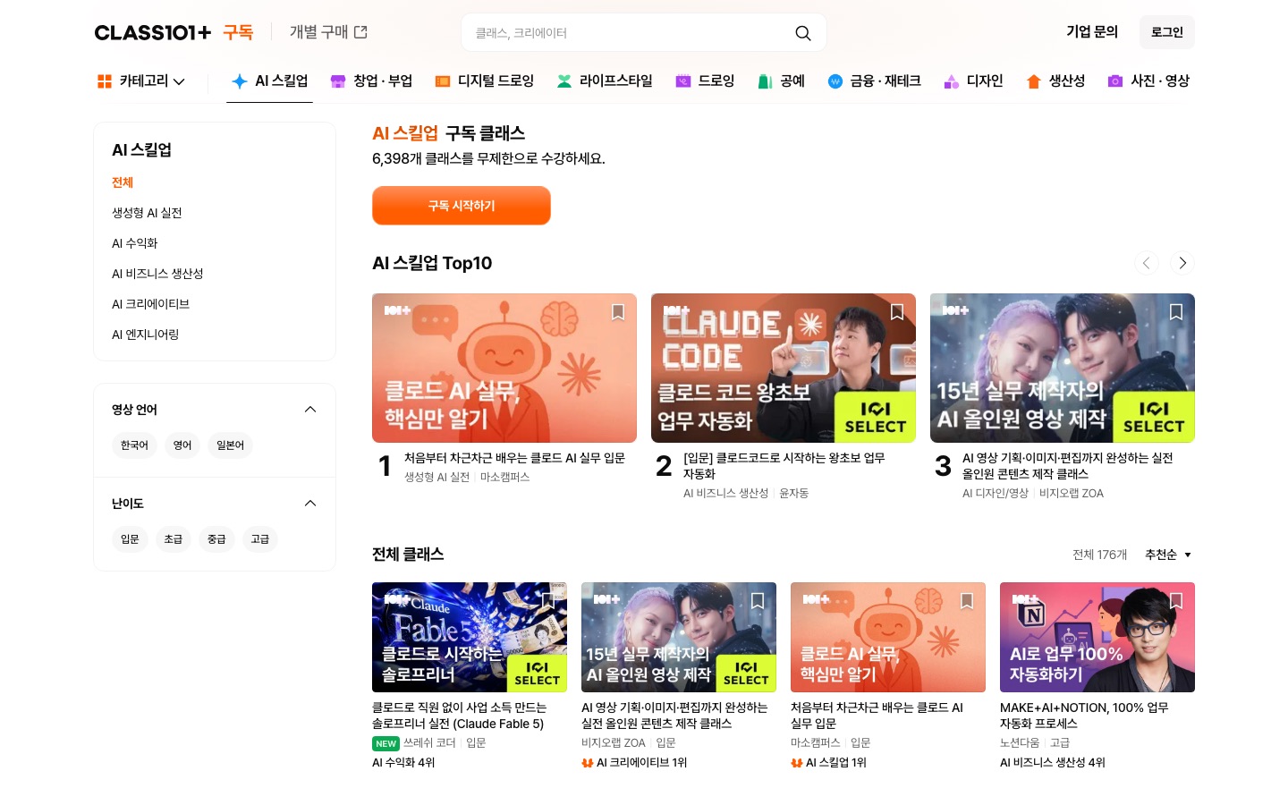Select AI 크리에이티브 sidebar item

pos(150,304)
